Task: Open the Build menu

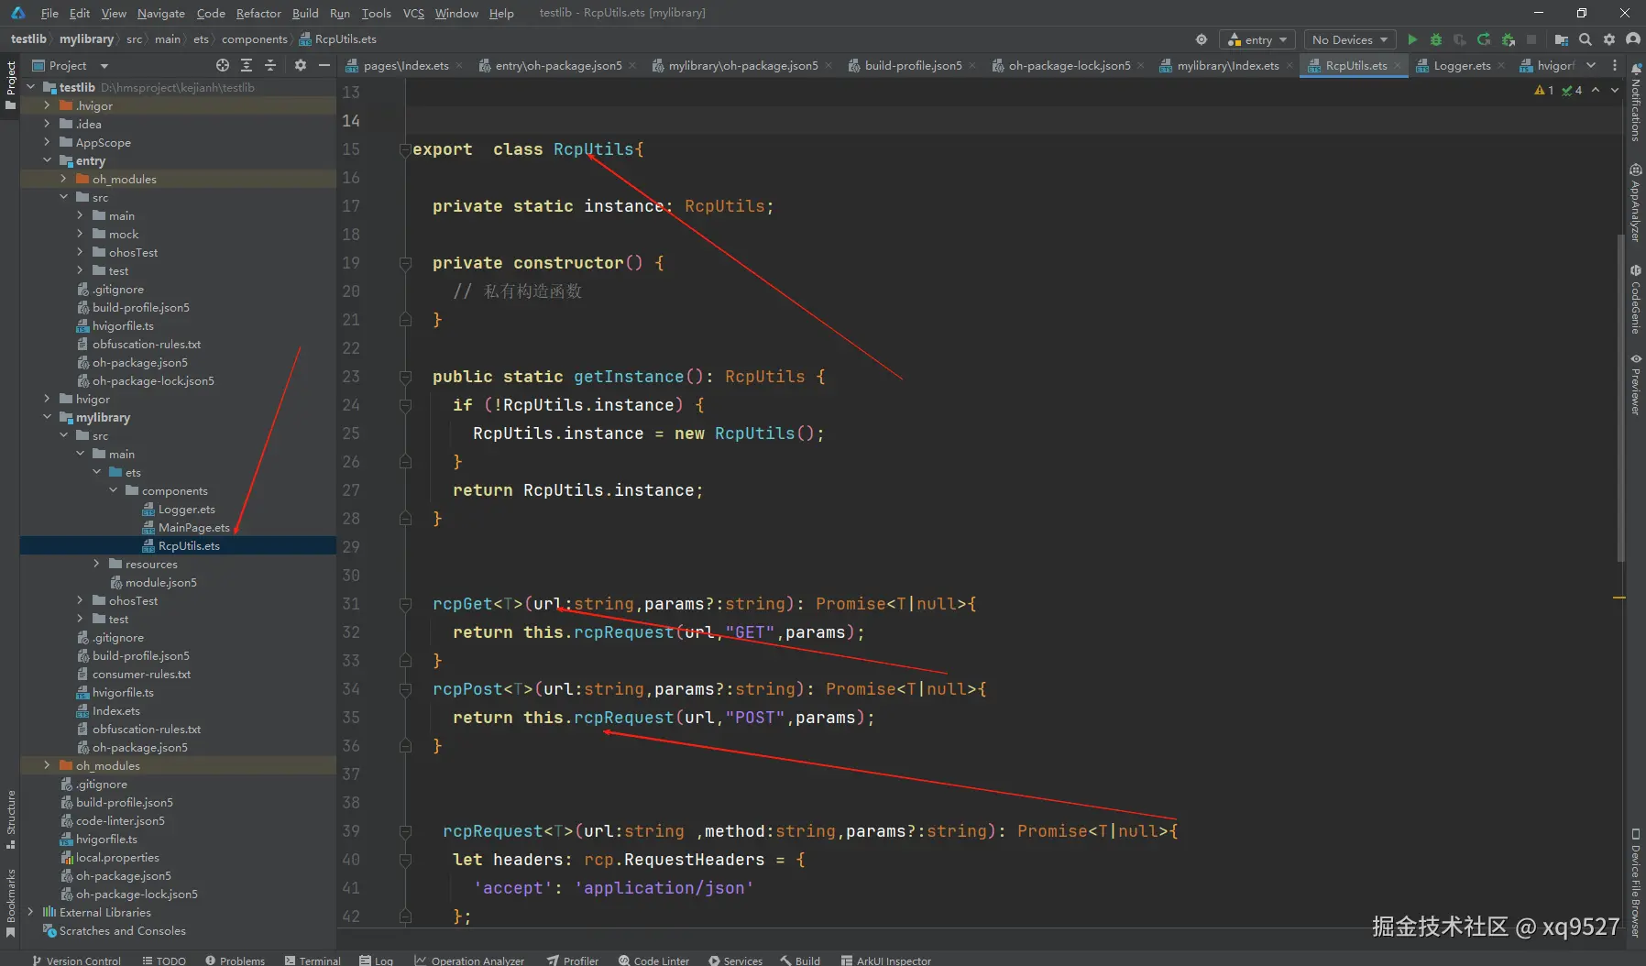Action: tap(305, 13)
